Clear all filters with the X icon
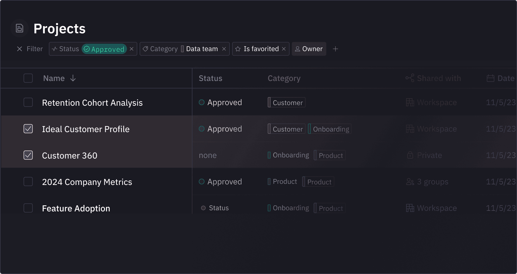This screenshot has height=274, width=517. point(20,49)
